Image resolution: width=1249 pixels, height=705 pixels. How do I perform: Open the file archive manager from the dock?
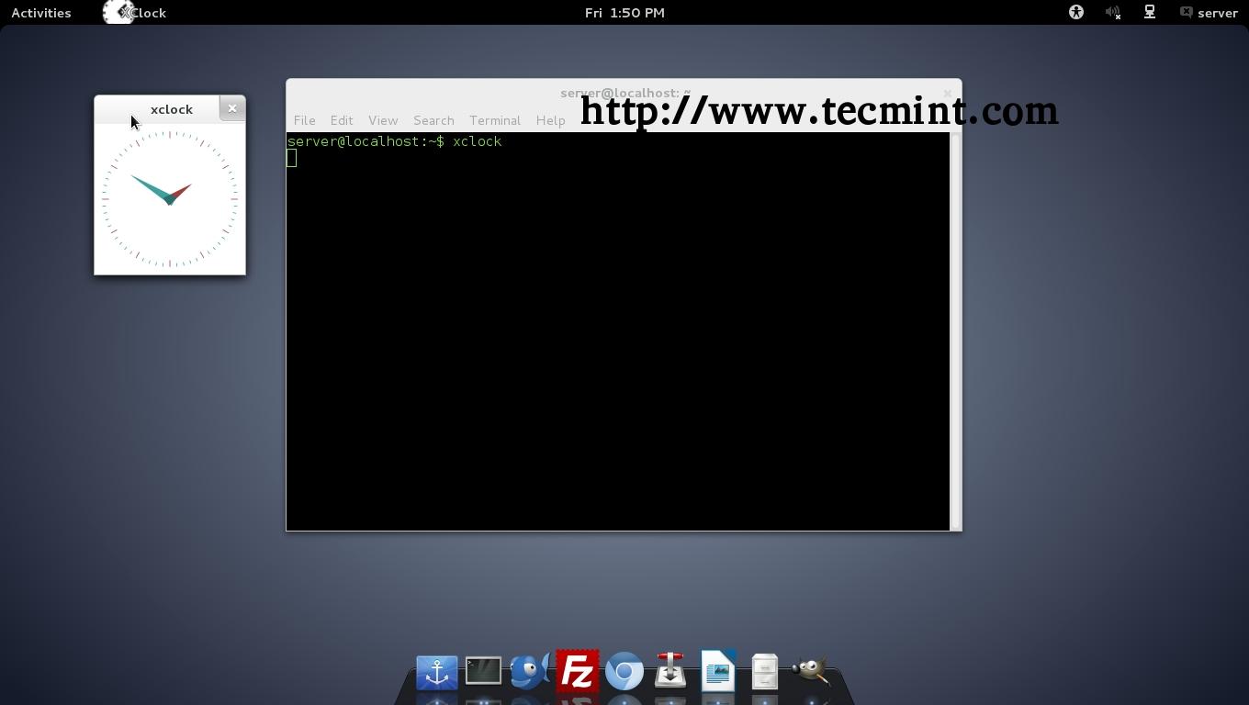coord(764,671)
